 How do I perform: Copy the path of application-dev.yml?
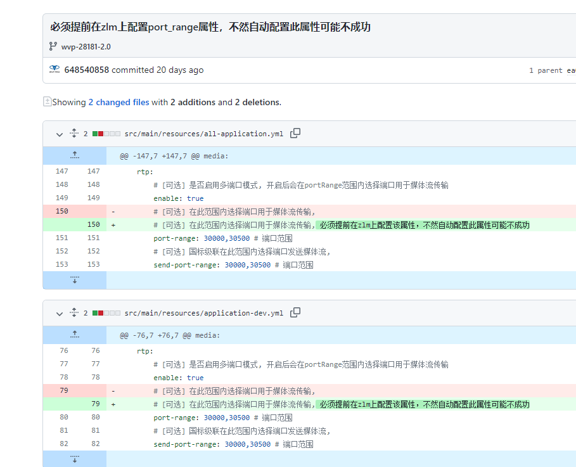(295, 312)
